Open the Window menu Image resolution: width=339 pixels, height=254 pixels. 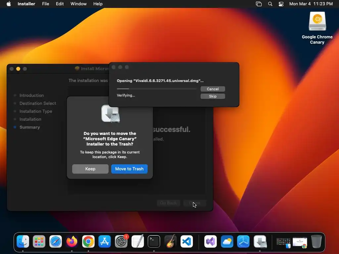78,4
